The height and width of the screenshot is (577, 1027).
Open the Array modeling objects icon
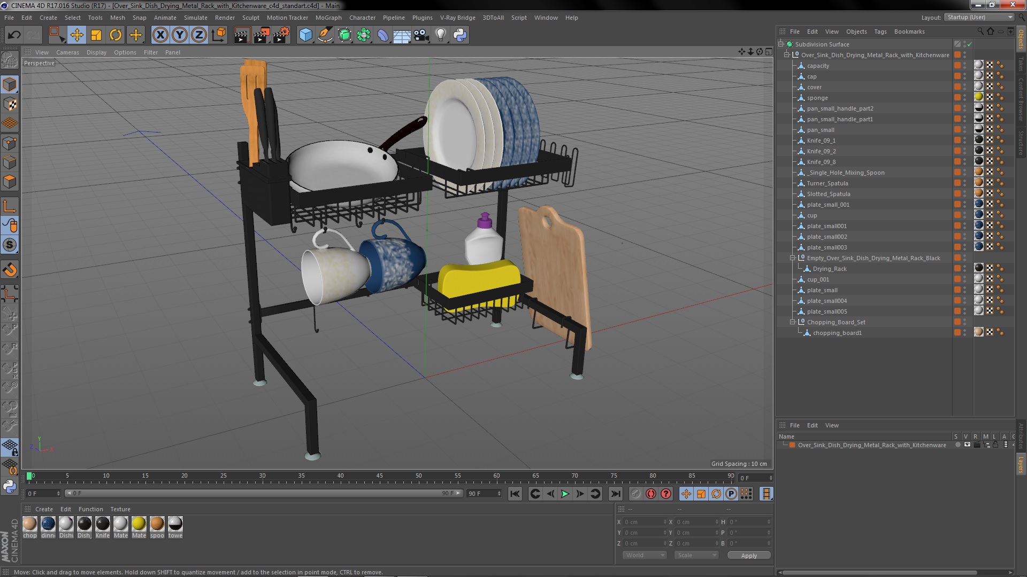click(x=364, y=35)
